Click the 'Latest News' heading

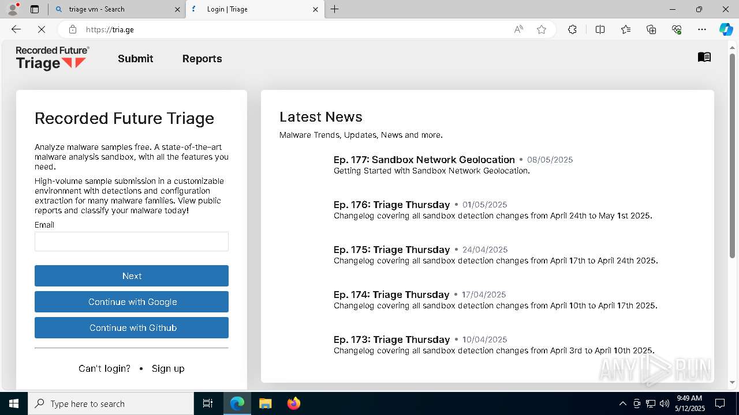[x=321, y=117]
